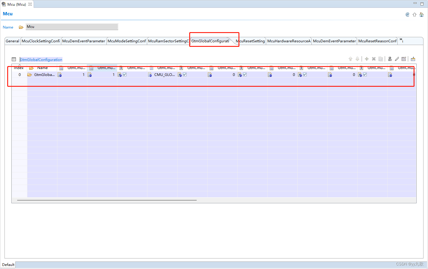Viewport: 428px width, 269px height.
Task: Click the pencil edit icon
Action: [x=397, y=59]
